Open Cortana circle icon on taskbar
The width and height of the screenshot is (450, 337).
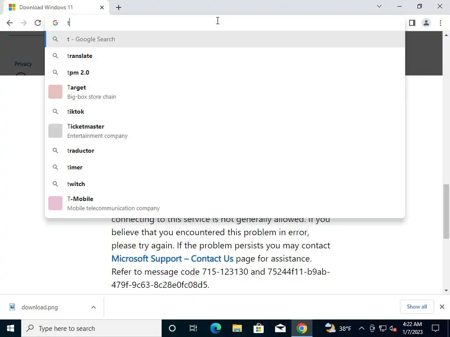tap(172, 328)
